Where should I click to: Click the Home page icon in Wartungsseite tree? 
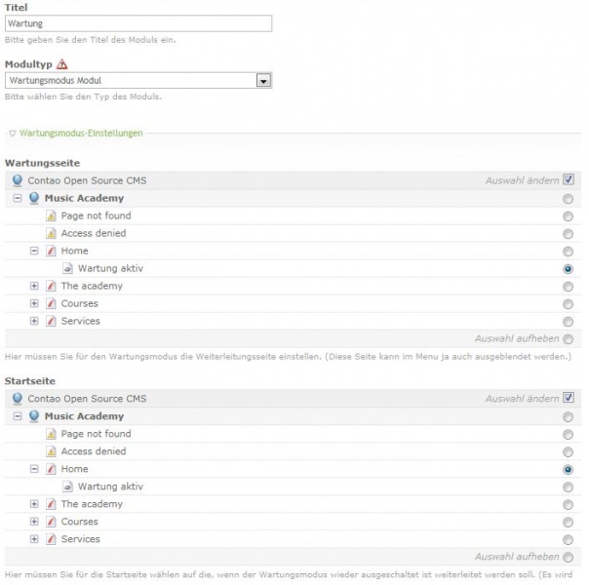tap(52, 251)
